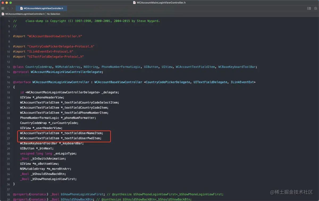
Task: Click the @class CountryCodeWrap declaration line
Action: pos(135,67)
